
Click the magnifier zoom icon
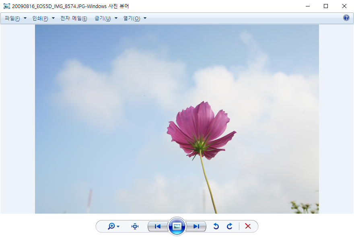pos(111,226)
